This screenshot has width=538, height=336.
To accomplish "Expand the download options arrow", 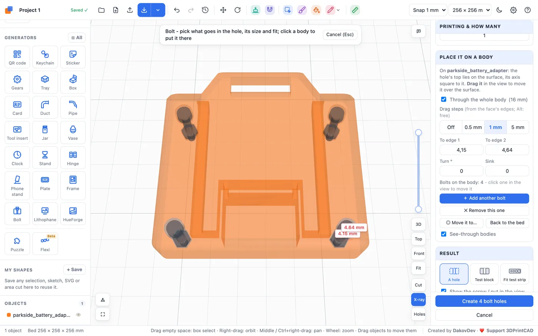I will (158, 10).
